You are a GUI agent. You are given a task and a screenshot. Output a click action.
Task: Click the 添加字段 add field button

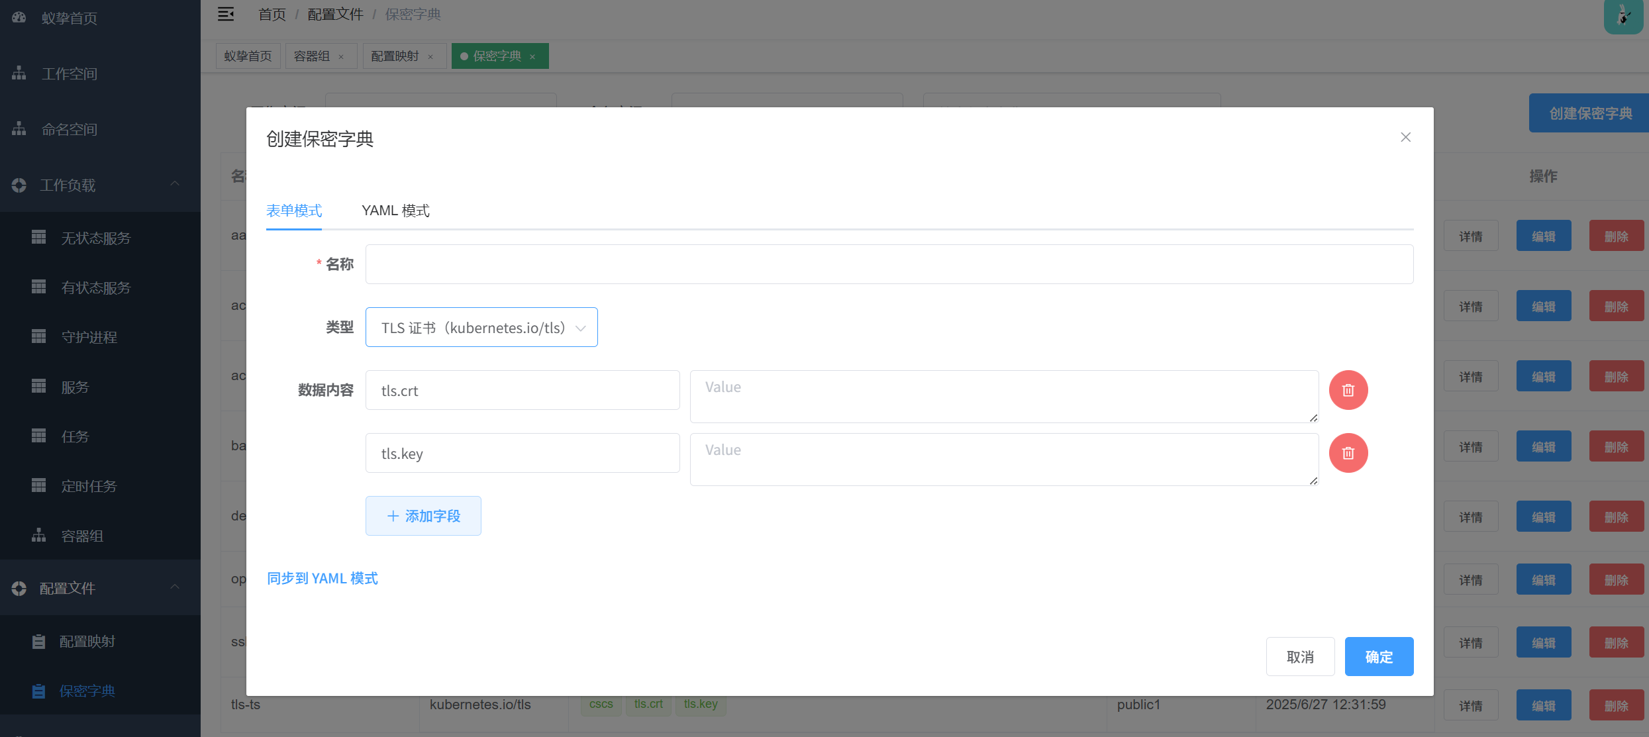(x=423, y=516)
